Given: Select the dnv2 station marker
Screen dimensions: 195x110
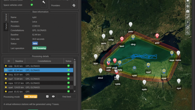Looking at the screenshot, I should pyautogui.click(x=101, y=71).
